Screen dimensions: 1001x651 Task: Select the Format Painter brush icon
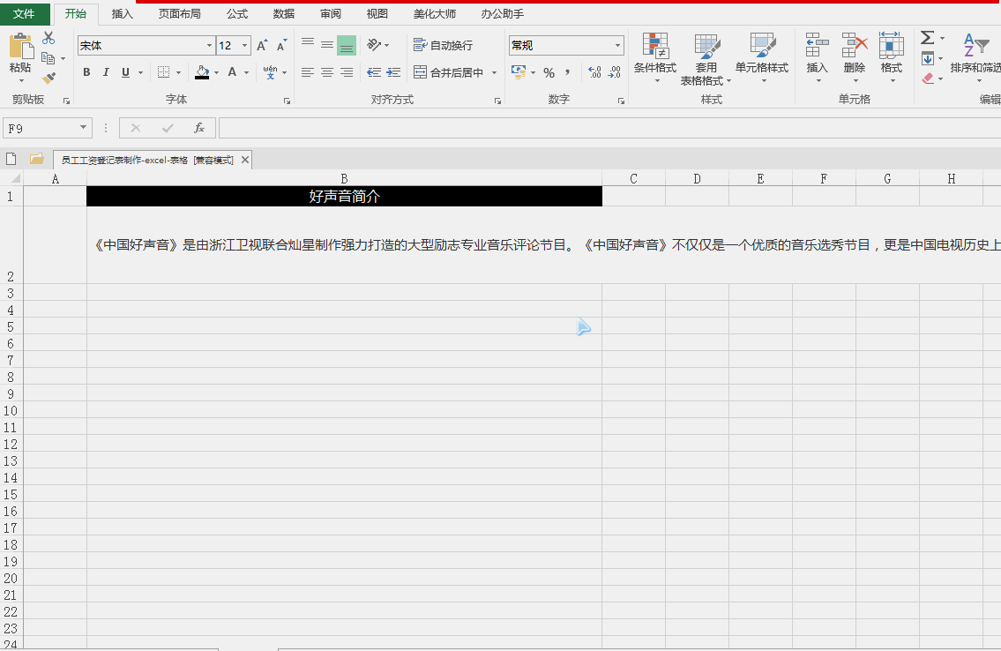pyautogui.click(x=49, y=78)
